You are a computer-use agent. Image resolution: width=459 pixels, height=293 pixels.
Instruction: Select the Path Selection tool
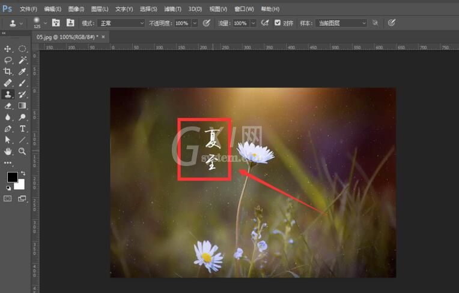tap(8, 140)
